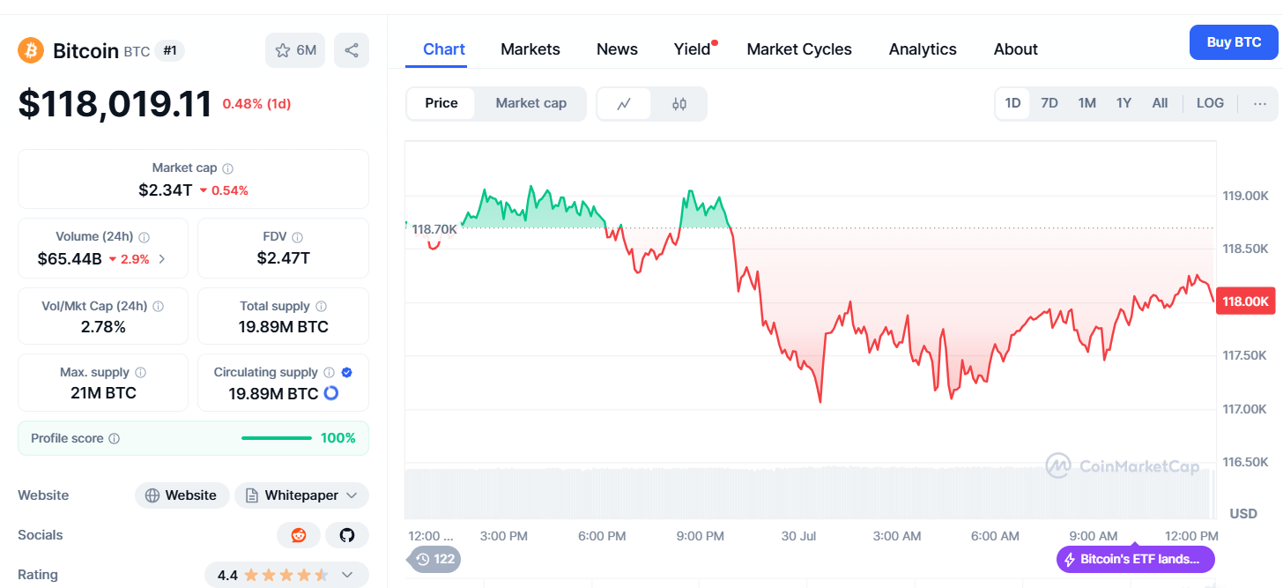The width and height of the screenshot is (1283, 588).
Task: Set chart range to 1Y
Action: tap(1124, 103)
